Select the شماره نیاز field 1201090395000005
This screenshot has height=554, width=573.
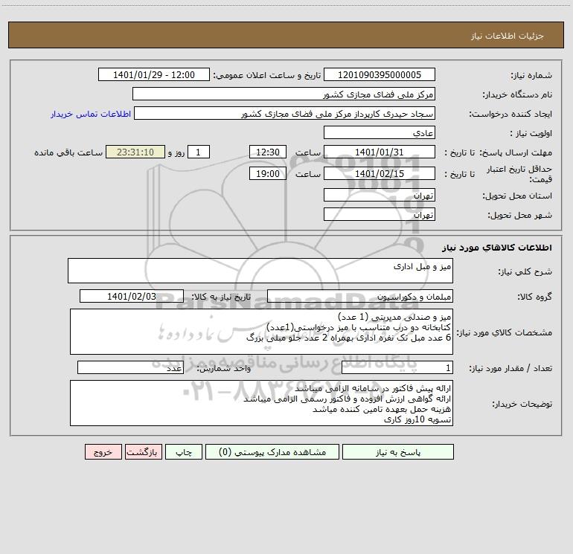[380, 74]
